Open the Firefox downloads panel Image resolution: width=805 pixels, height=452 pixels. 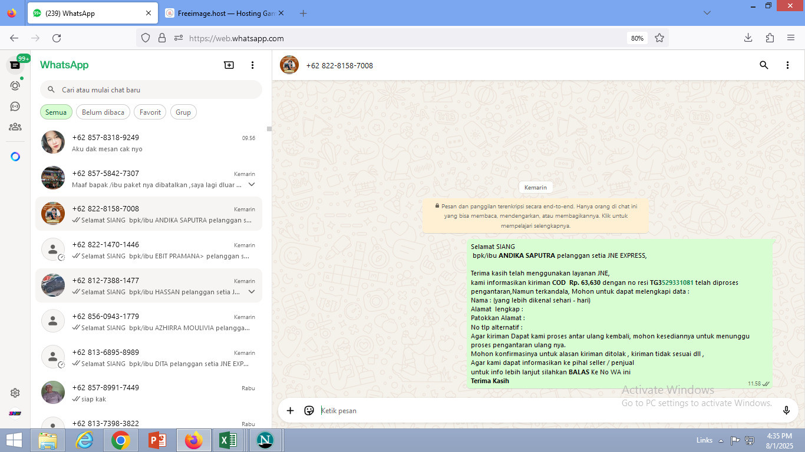748,38
